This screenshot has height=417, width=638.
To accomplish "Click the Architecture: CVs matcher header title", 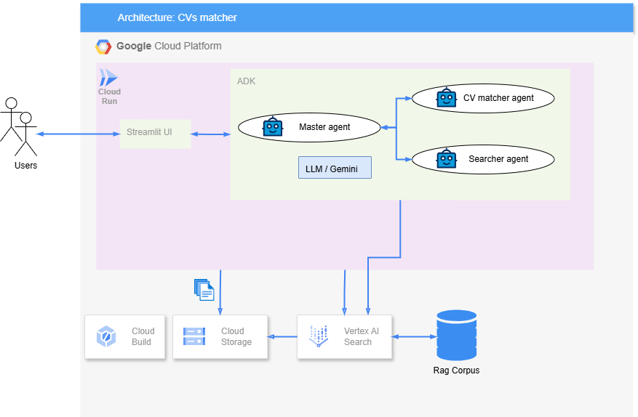I will click(x=177, y=17).
